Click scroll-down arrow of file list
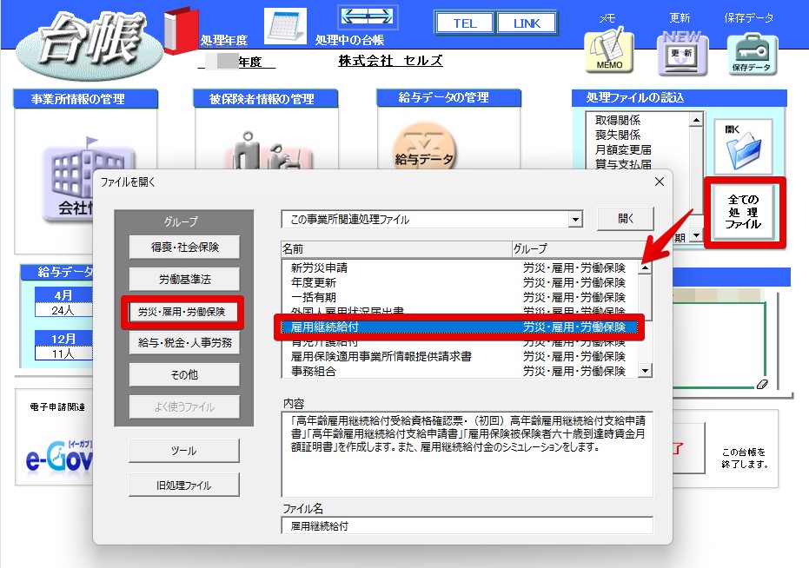 point(645,370)
